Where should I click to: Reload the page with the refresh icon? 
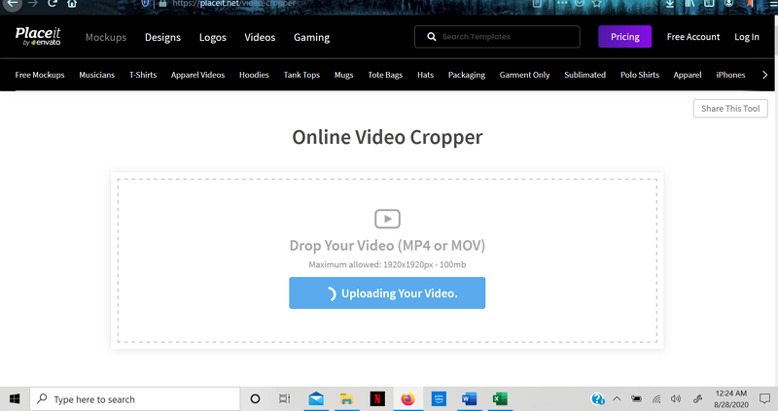(x=53, y=4)
